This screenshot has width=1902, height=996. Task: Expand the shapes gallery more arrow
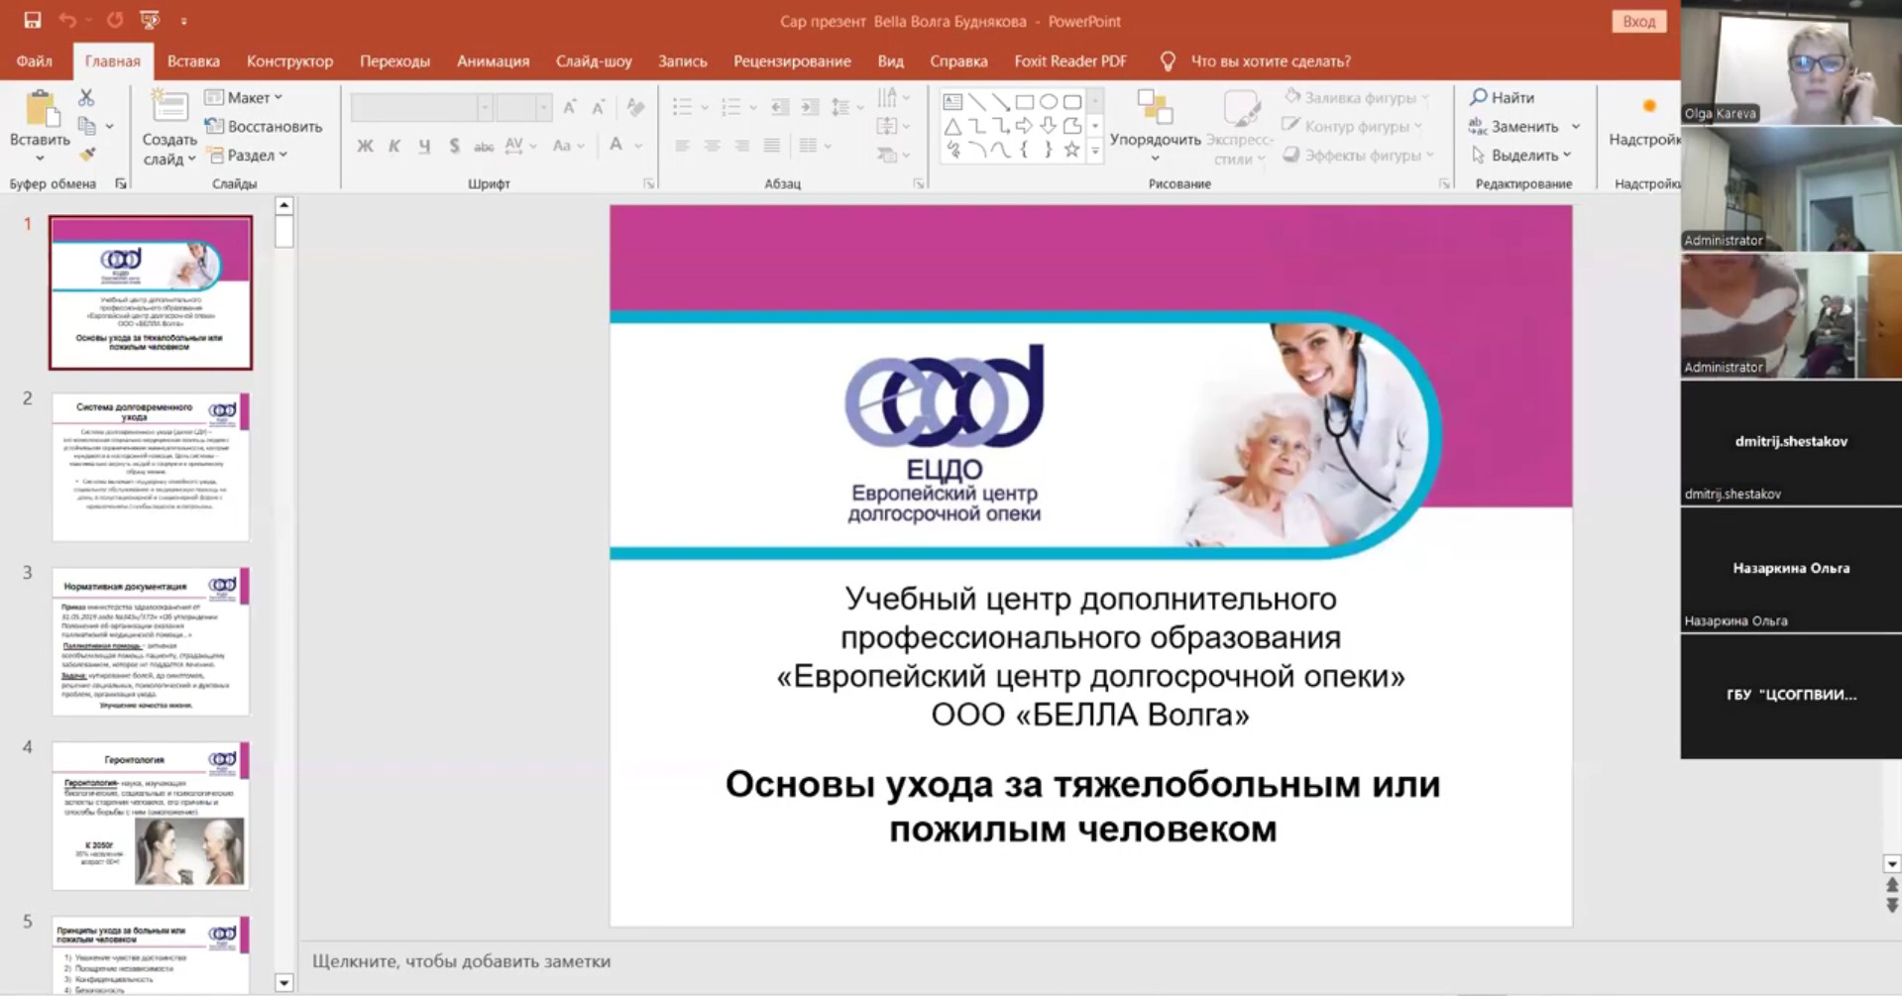1095,151
